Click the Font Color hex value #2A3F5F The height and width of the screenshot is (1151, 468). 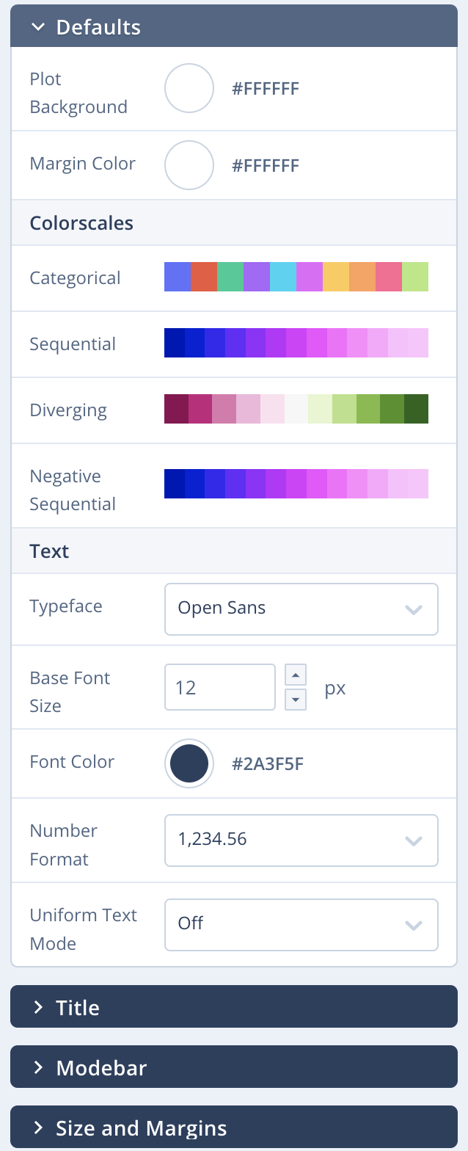click(x=268, y=764)
